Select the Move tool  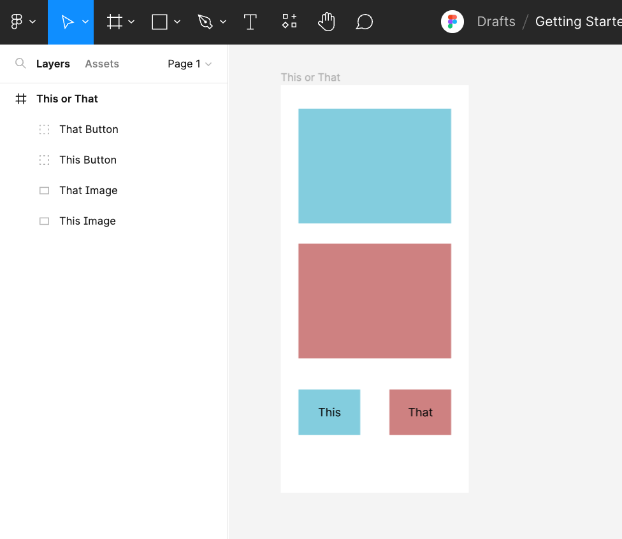[x=67, y=22]
